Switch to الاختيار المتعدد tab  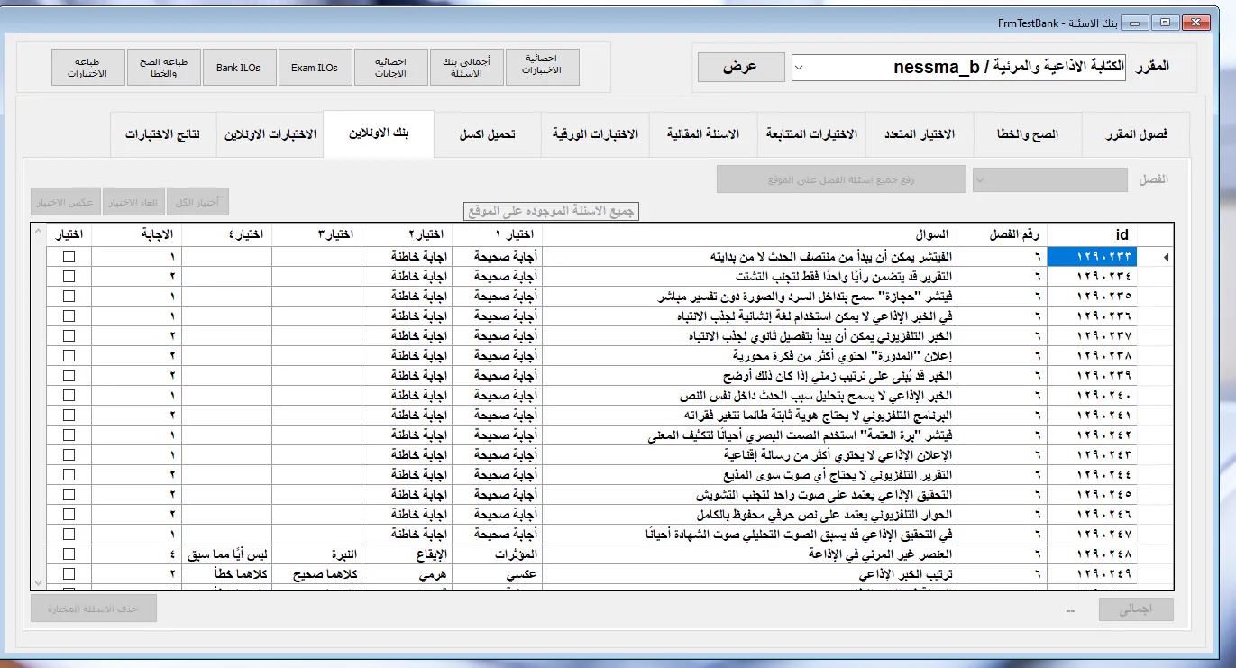pyautogui.click(x=920, y=134)
